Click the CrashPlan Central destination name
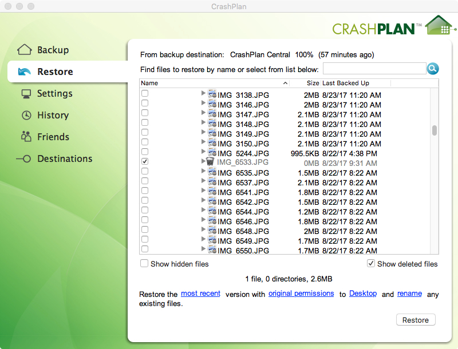 point(260,55)
